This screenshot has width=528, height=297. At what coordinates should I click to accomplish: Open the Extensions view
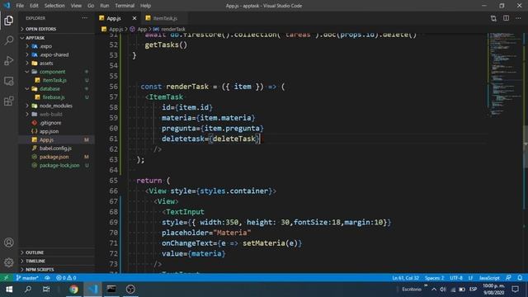click(9, 101)
